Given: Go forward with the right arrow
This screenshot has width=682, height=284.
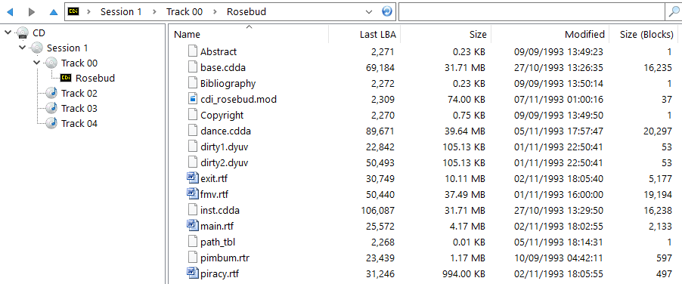Looking at the screenshot, I should click(32, 12).
